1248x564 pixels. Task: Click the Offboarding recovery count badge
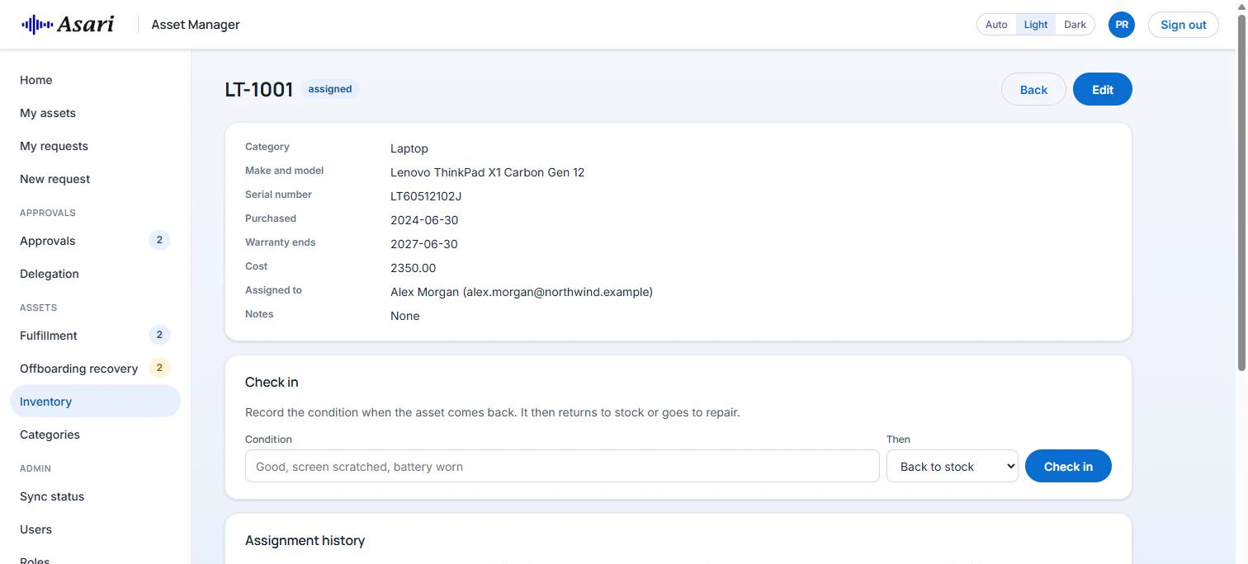pos(159,368)
